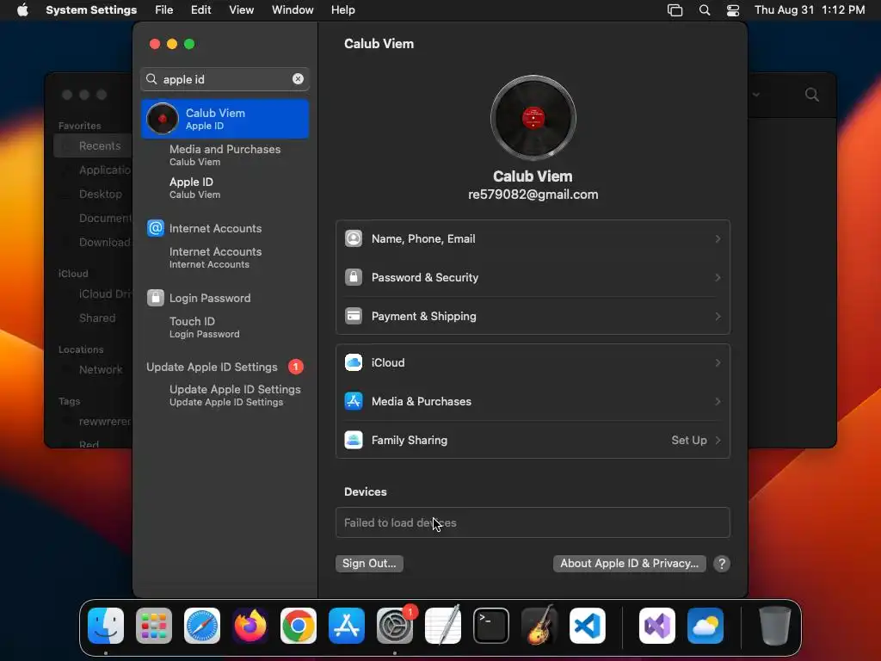Viewport: 881px width, 661px height.
Task: Click the date and time in menu bar
Action: pos(809,10)
